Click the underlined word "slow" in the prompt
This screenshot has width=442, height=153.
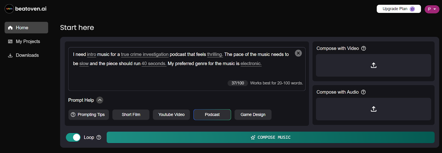coord(84,63)
